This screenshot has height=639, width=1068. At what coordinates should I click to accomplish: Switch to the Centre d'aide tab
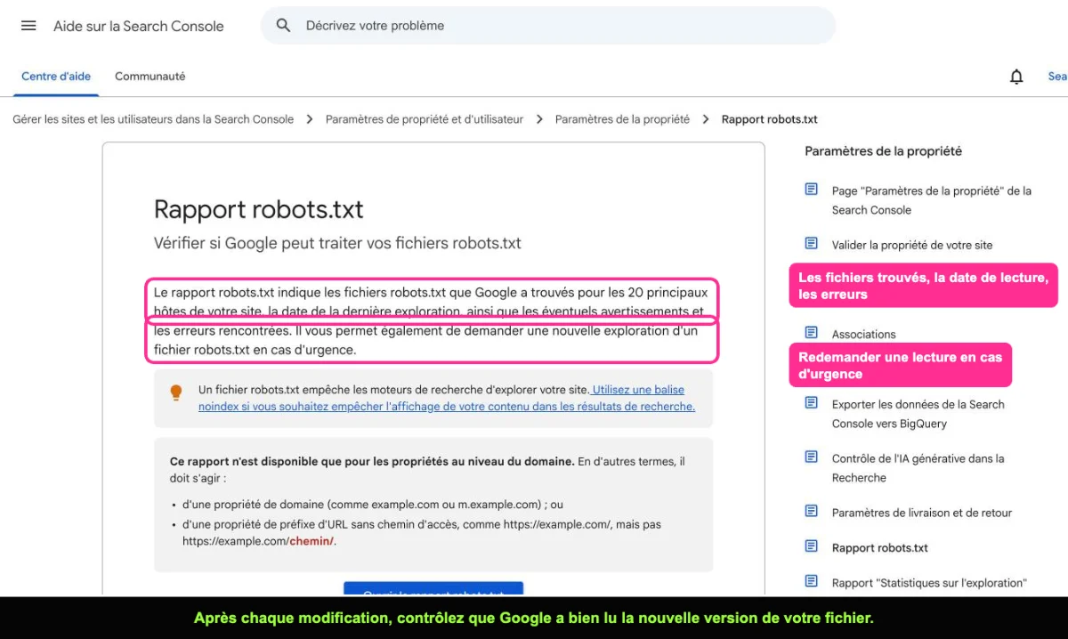click(x=56, y=77)
